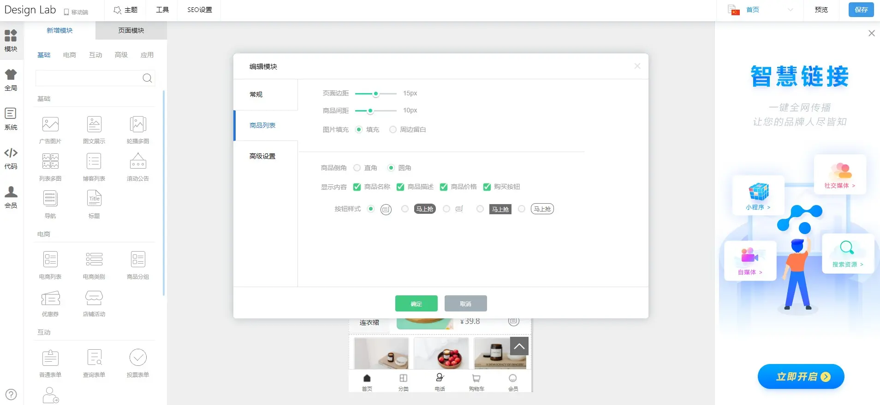This screenshot has height=405, width=880.
Task: Add the 滚动公告 module
Action: pyautogui.click(x=138, y=167)
